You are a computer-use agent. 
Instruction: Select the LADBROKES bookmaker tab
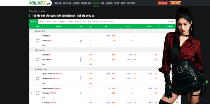[62, 22]
